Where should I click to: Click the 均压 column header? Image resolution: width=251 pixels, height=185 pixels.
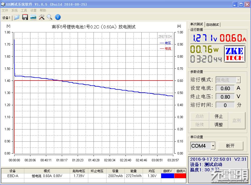(x=152, y=171)
